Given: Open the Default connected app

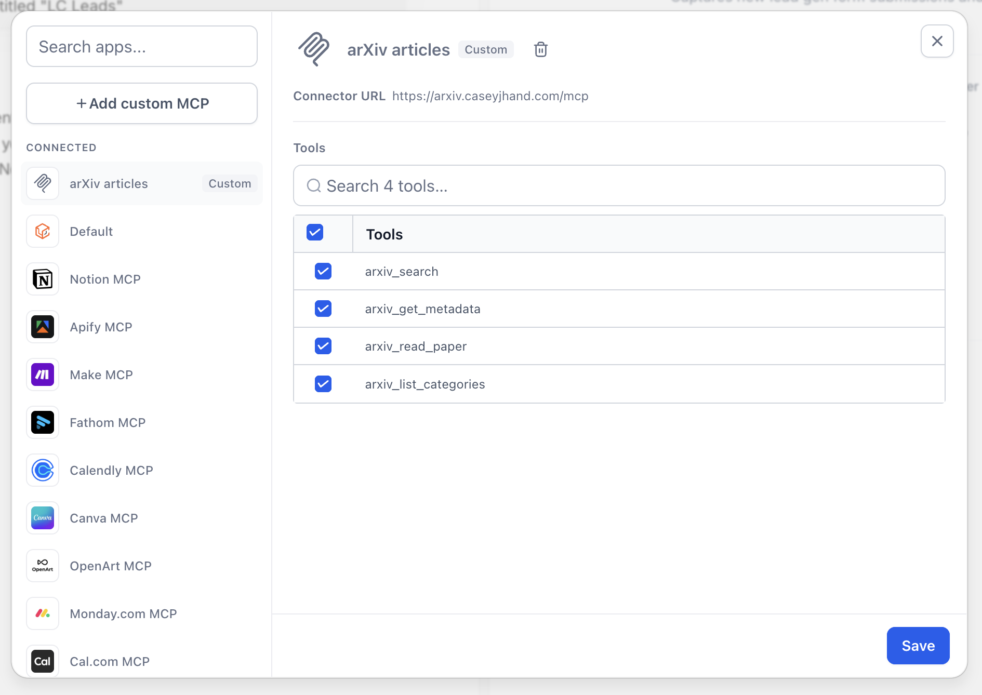Looking at the screenshot, I should (x=142, y=231).
